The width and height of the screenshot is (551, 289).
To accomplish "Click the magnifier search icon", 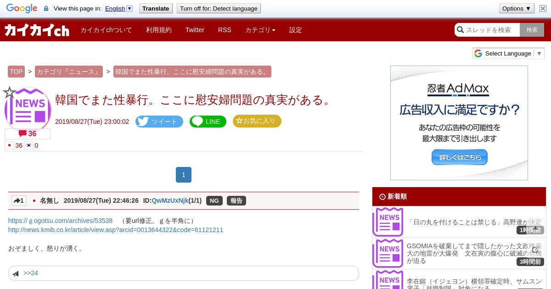I will [x=460, y=30].
